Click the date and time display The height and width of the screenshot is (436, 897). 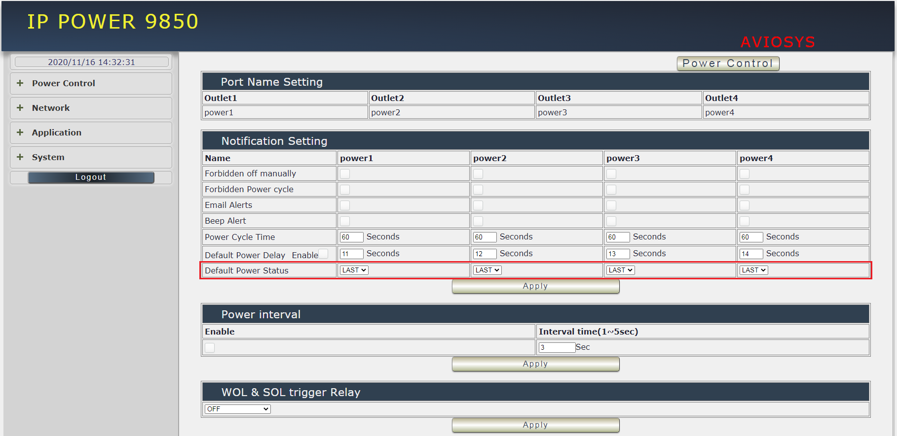tap(91, 62)
